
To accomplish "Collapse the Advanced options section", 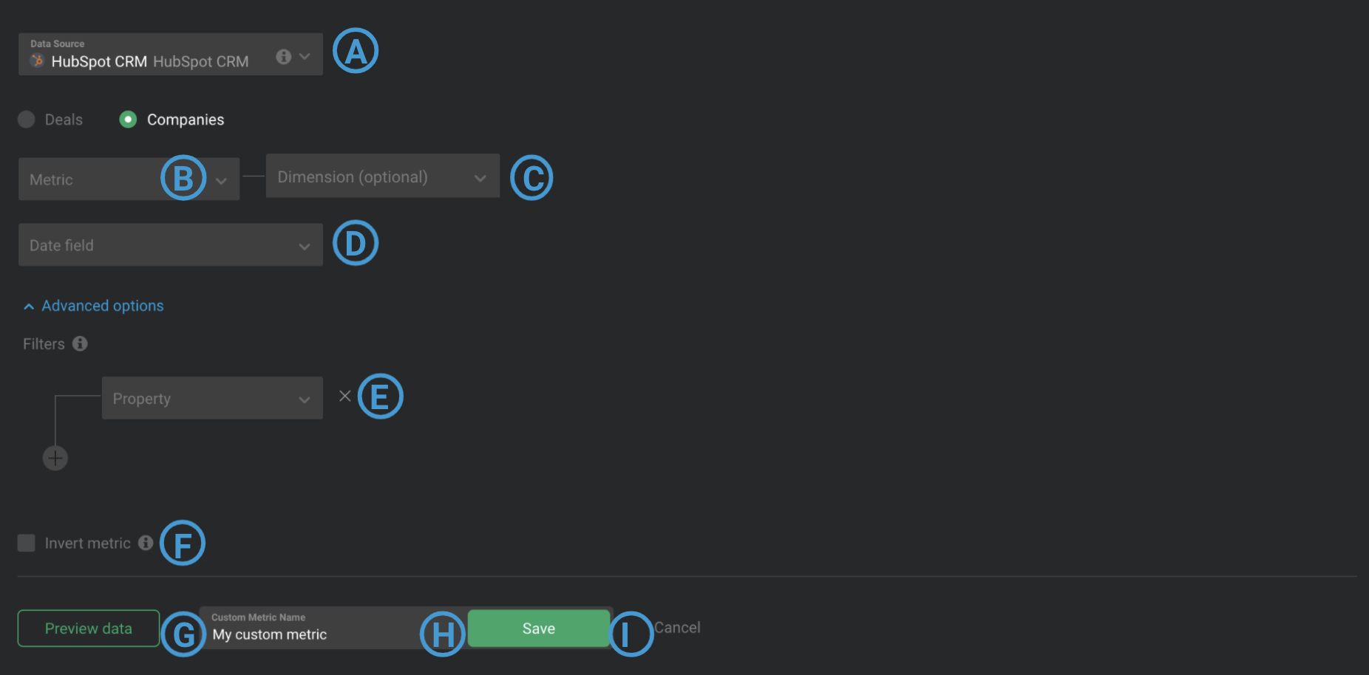I will coord(94,306).
